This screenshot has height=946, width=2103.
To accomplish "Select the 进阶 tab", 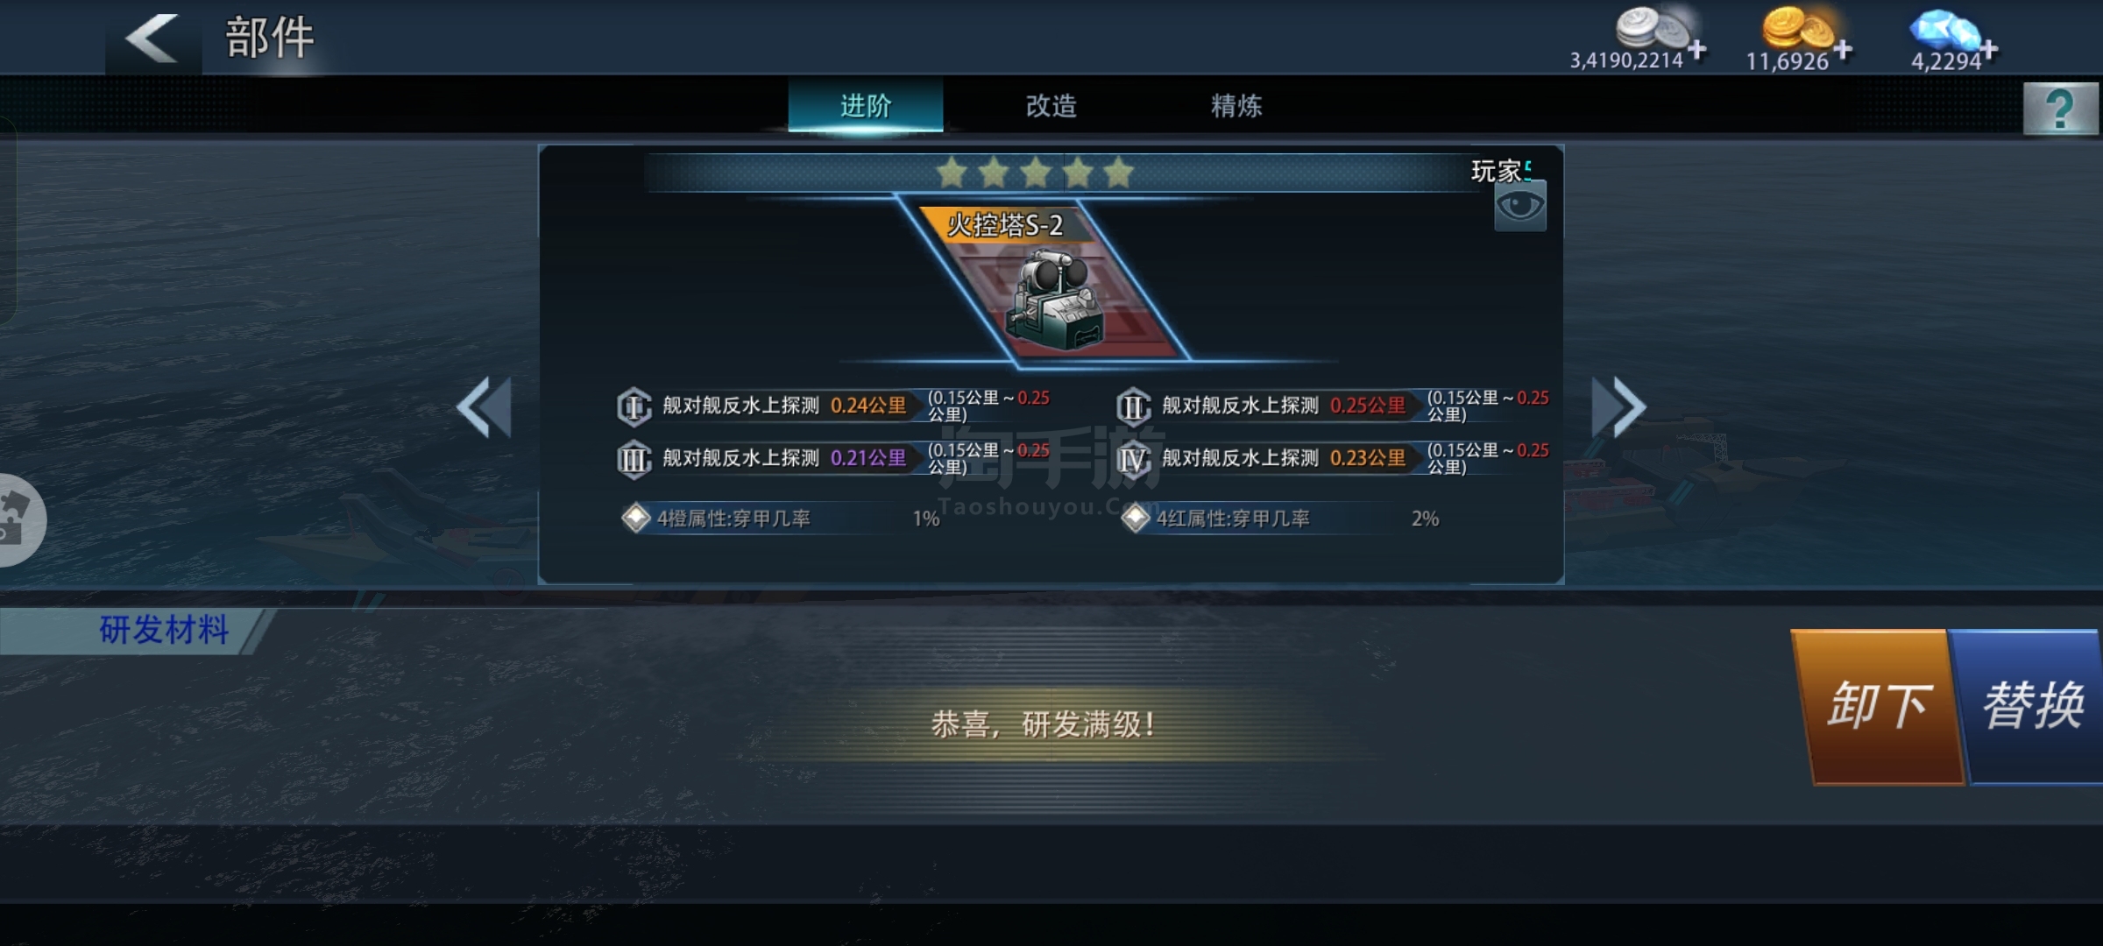I will coord(866,106).
